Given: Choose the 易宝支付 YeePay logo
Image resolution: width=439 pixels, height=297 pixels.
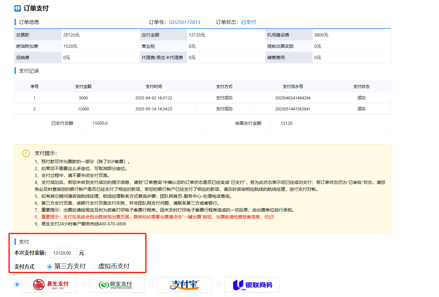Looking at the screenshot, I should tap(117, 285).
